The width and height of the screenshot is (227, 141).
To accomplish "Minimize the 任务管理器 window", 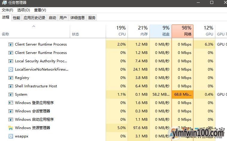I will coord(198,2).
